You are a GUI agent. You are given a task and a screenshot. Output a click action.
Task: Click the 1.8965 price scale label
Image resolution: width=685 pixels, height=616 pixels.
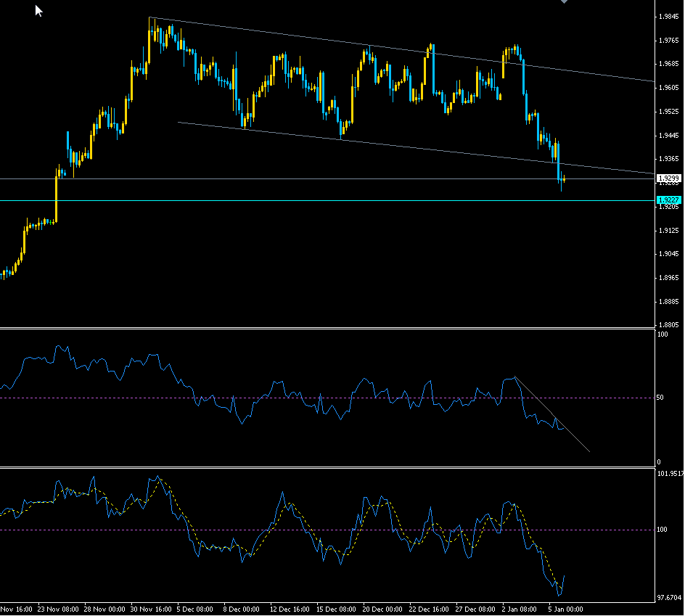click(668, 278)
